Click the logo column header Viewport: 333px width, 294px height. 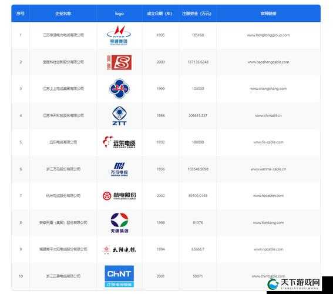(x=119, y=14)
